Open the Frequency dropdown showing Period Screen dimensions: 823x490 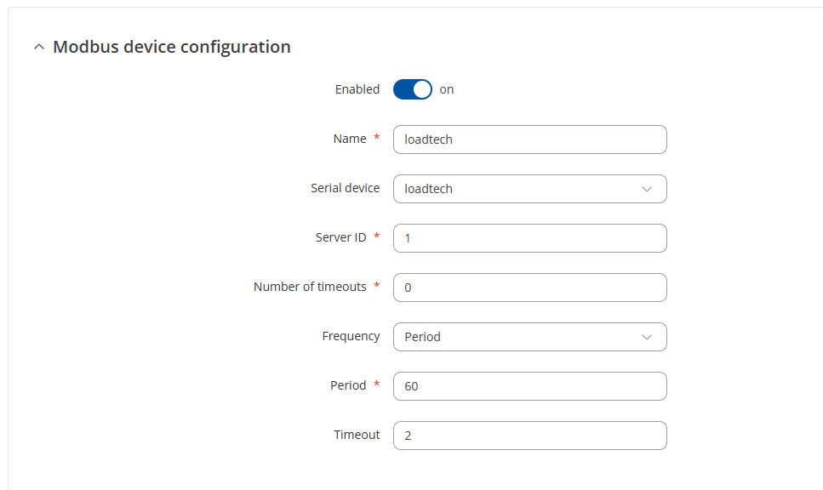(x=530, y=337)
